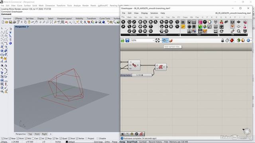
Task: Select the Rectangle tool in Rhino sidebar
Action: point(6,40)
